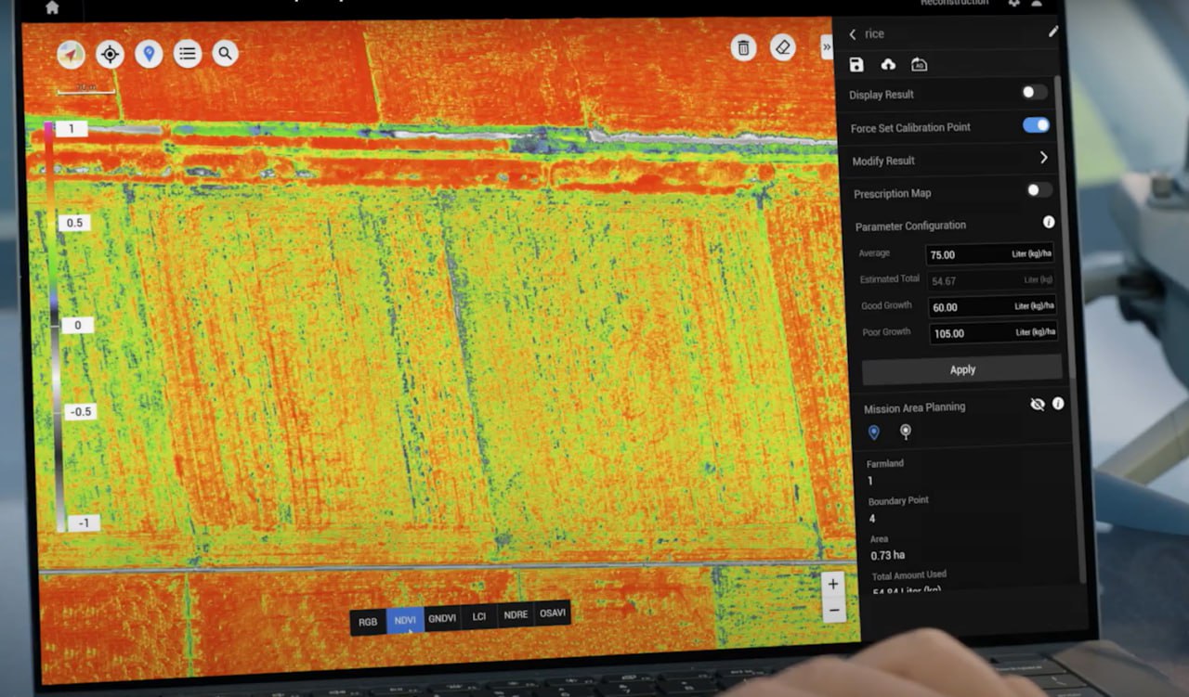Center the map with the crosshair icon
The height and width of the screenshot is (697, 1189).
click(x=110, y=54)
